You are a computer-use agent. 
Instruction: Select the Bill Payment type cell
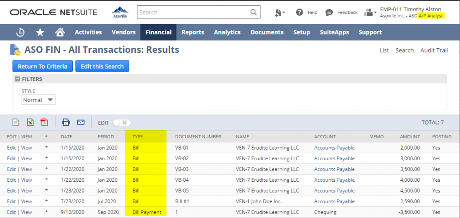147,212
